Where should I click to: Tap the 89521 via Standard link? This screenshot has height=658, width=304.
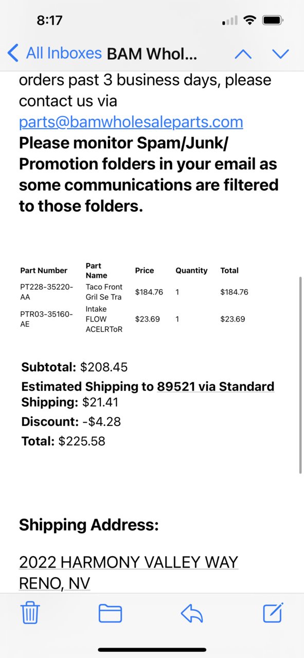tap(216, 386)
